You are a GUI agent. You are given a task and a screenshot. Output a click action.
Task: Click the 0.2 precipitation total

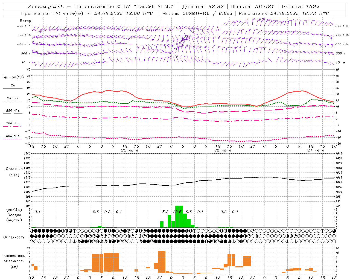tap(107, 212)
